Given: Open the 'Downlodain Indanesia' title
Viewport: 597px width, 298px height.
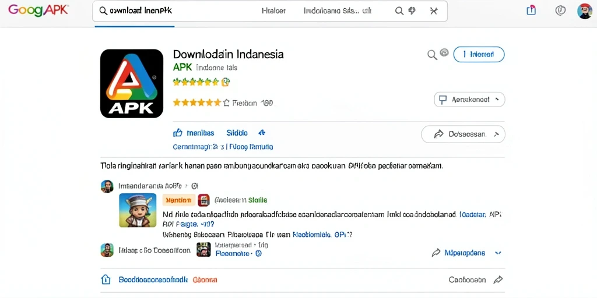Looking at the screenshot, I should (x=228, y=54).
